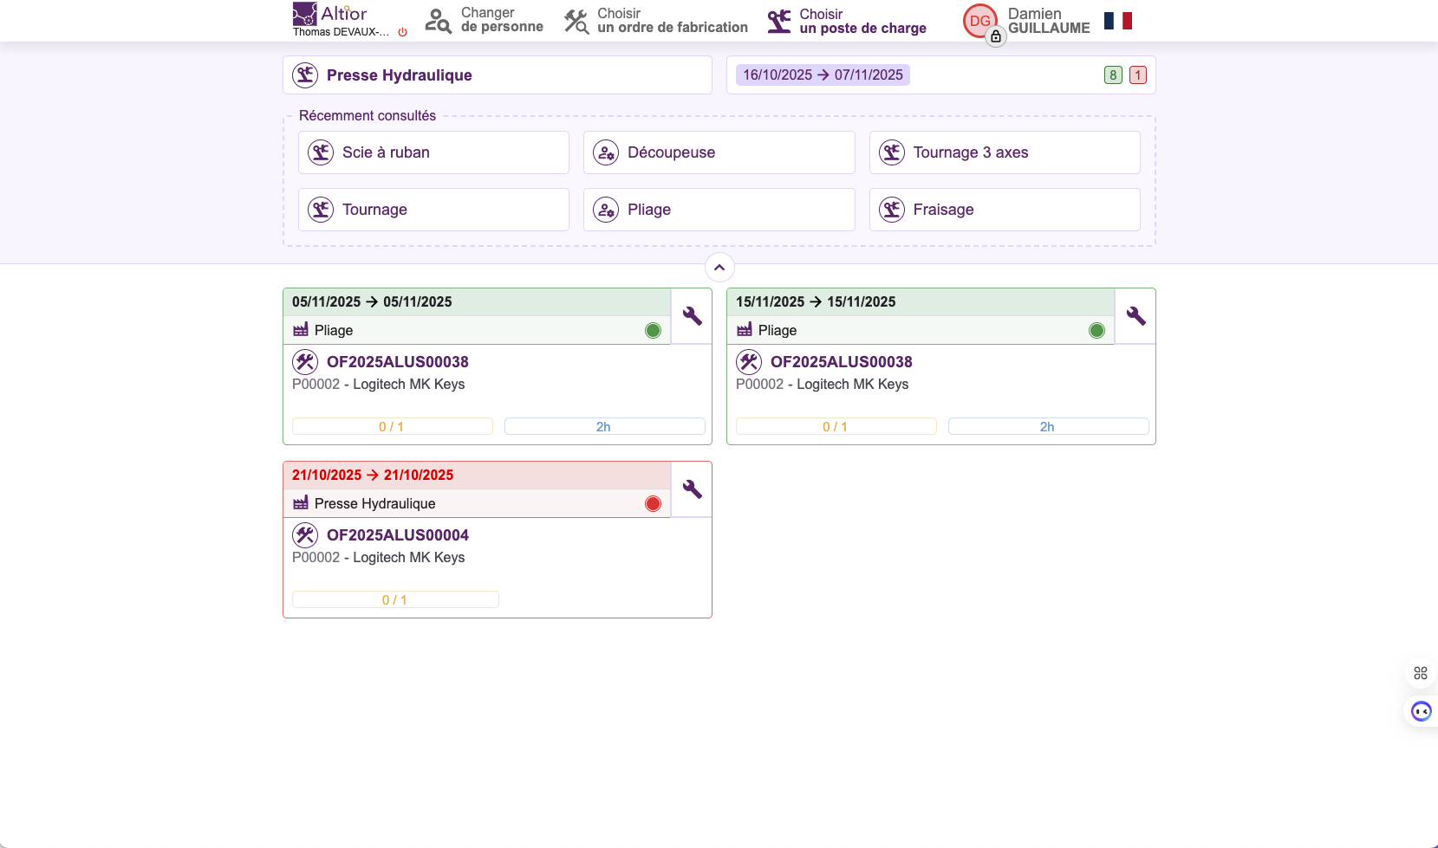The height and width of the screenshot is (848, 1438).
Task: Click green status dot on 15/11/2025 card
Action: [1097, 330]
